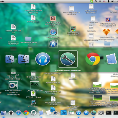Open Finder from the bottom dock

[4, 113]
